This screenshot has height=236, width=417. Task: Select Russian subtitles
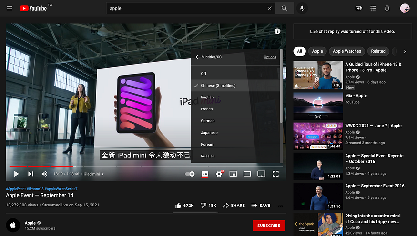[235, 156]
